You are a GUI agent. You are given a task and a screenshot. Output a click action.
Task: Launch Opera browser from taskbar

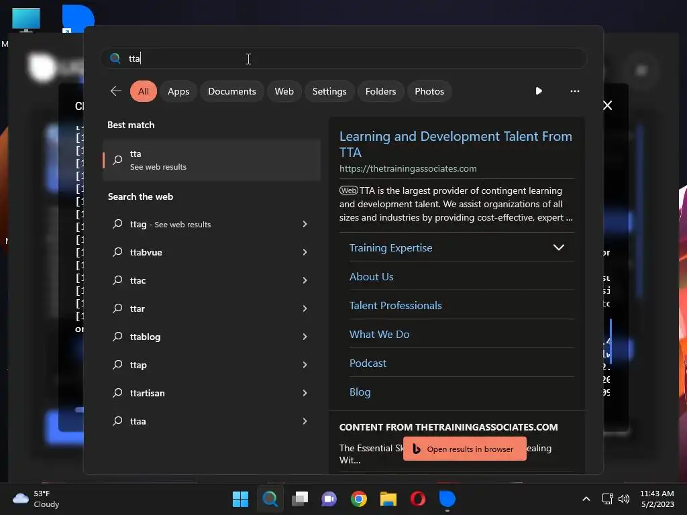click(x=418, y=499)
